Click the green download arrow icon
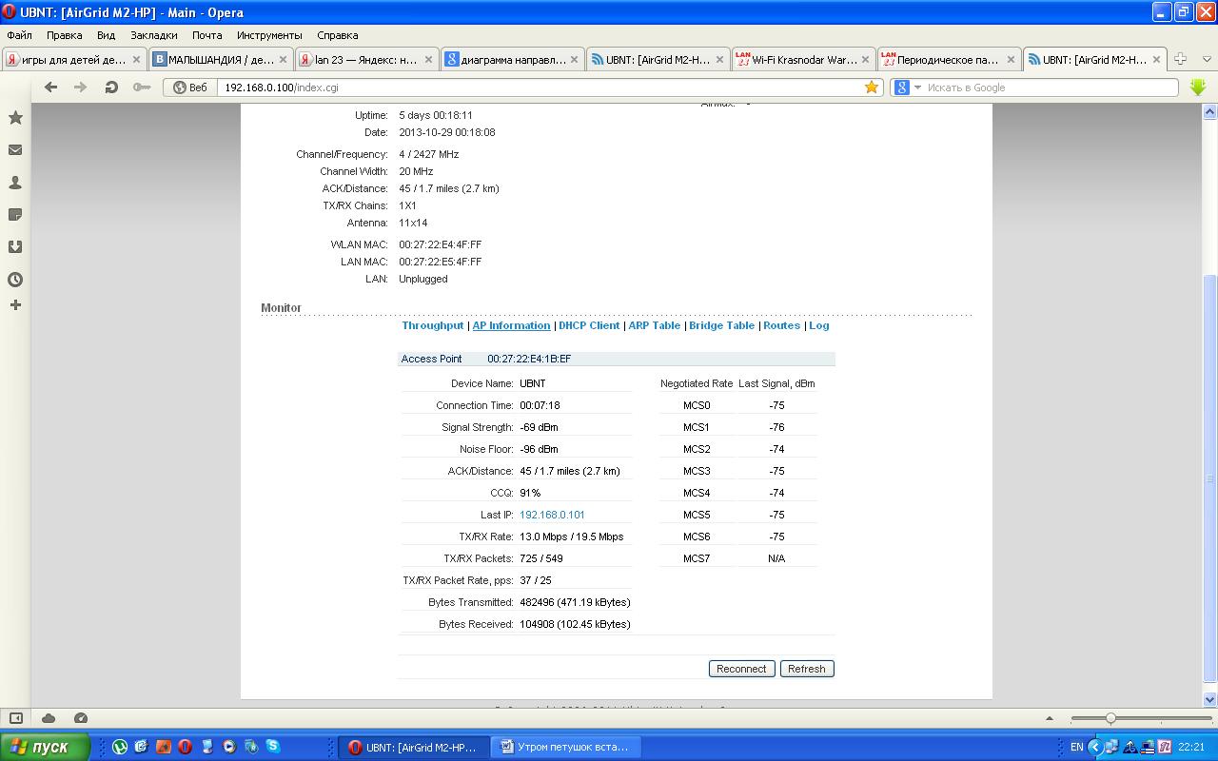The image size is (1218, 761). [x=1198, y=87]
